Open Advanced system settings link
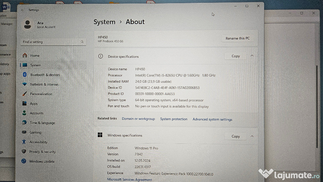The image size is (323, 182). tap(212, 119)
